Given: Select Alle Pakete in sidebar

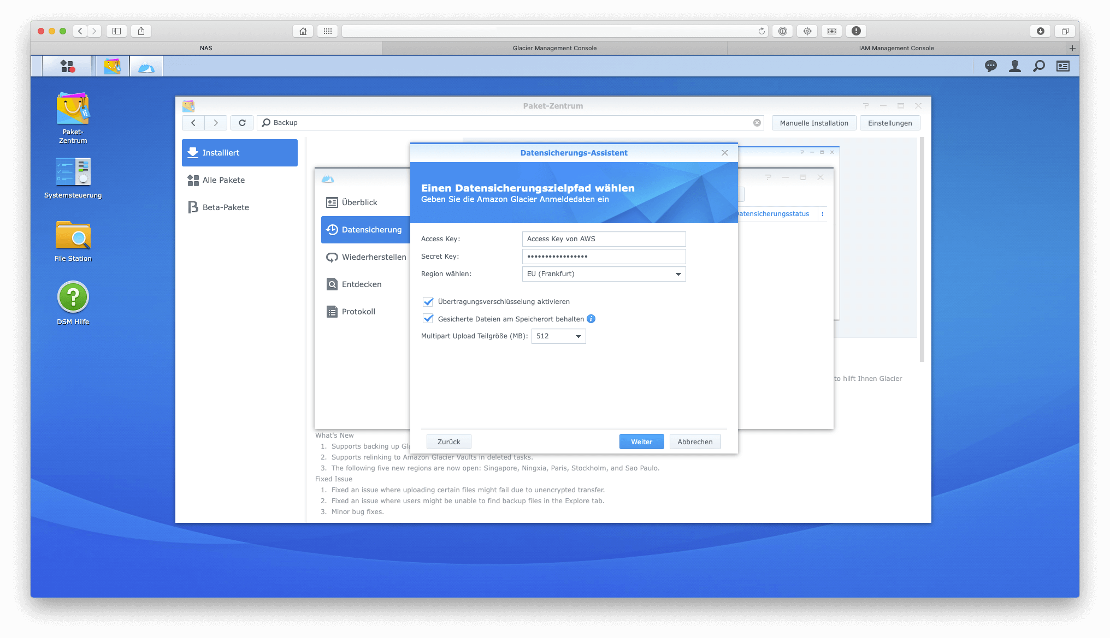Looking at the screenshot, I should [240, 180].
